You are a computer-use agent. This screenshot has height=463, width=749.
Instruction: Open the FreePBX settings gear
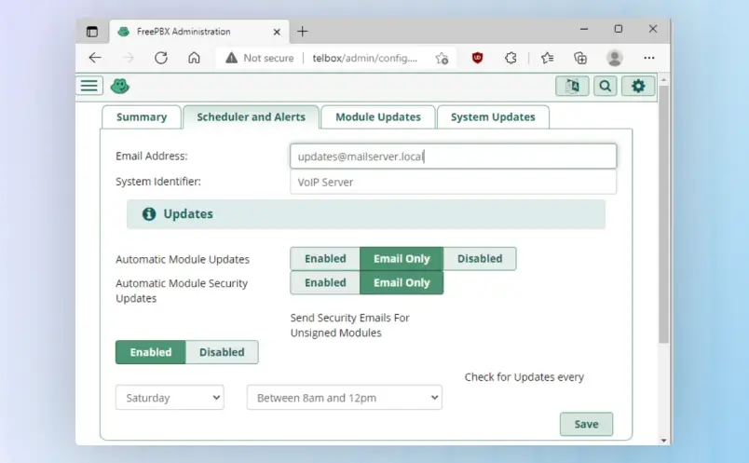pos(638,86)
